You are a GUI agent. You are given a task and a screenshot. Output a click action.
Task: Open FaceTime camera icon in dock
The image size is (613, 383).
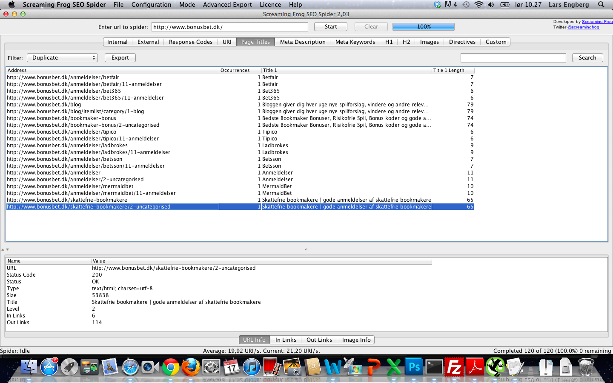point(150,366)
